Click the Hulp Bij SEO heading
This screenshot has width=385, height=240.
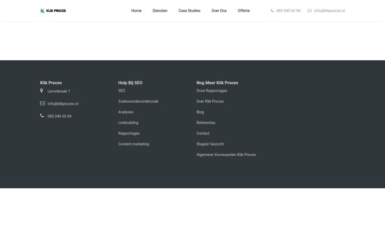pos(130,83)
